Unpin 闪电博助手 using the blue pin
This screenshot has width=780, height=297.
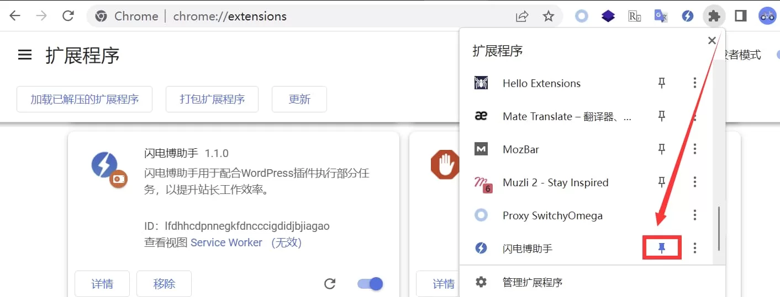(662, 249)
